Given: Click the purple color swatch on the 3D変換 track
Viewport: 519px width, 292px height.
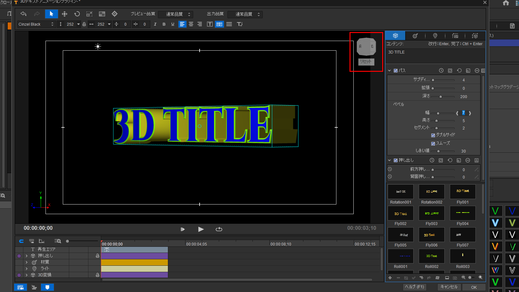Looking at the screenshot, I should point(19,275).
